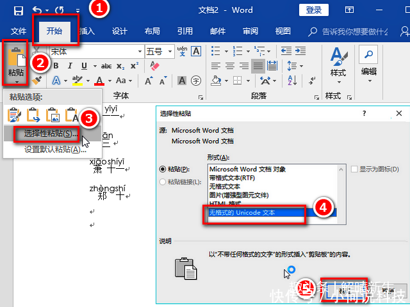Select the 粘贴(P) radio button

coord(162,169)
